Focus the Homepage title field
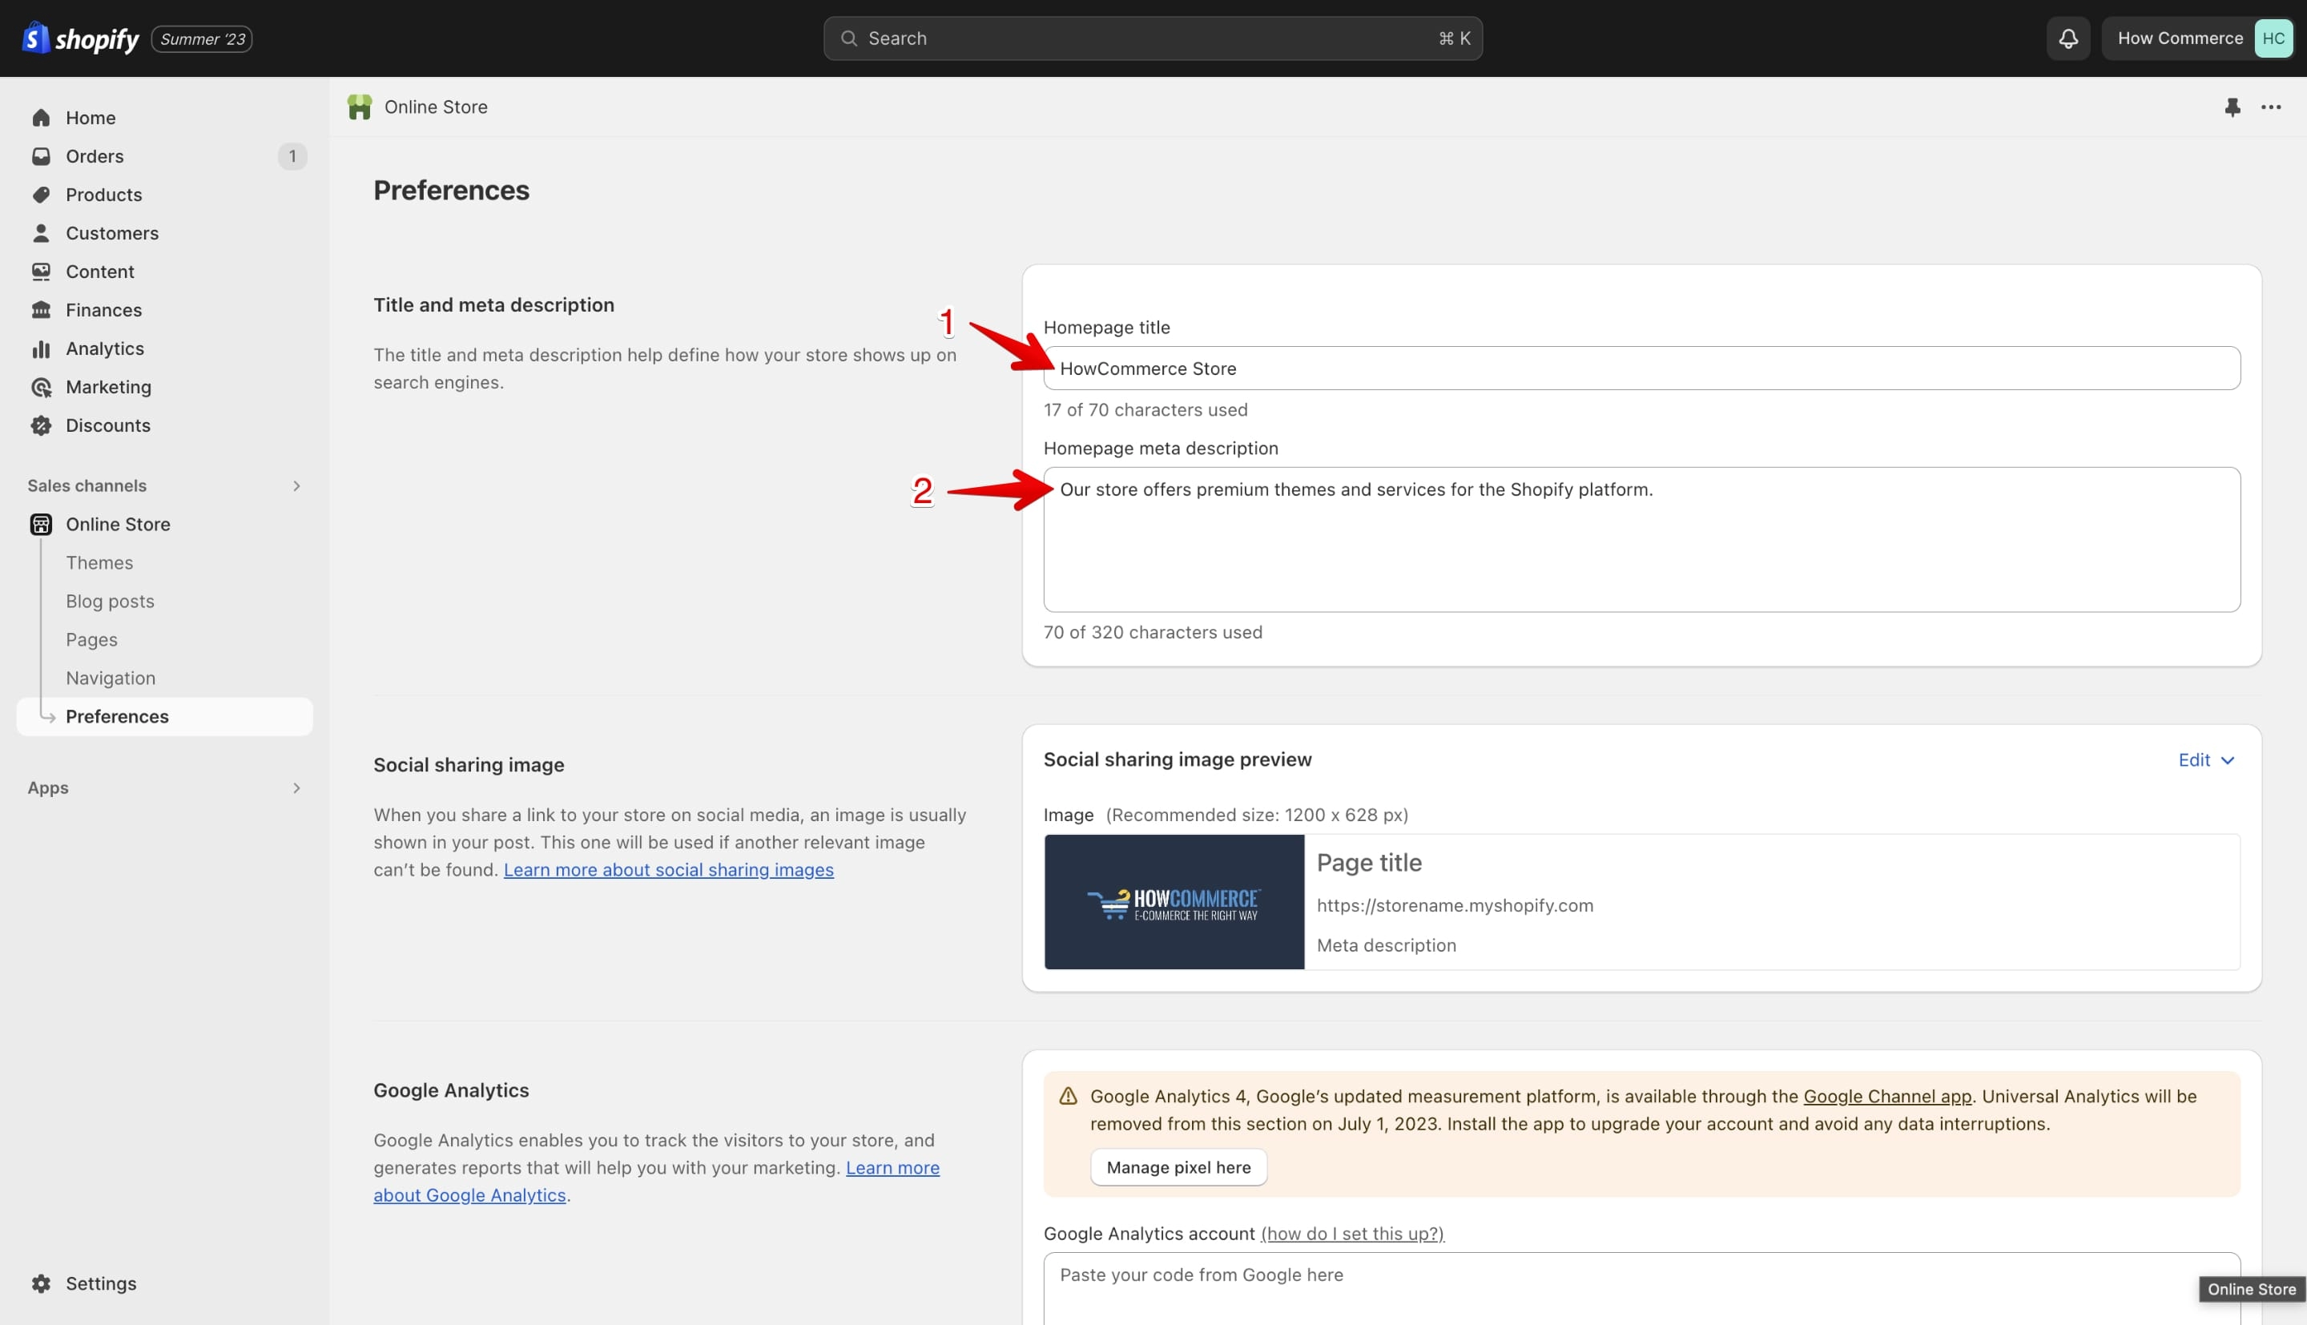Screen dimensions: 2307x1325 tap(1641, 369)
